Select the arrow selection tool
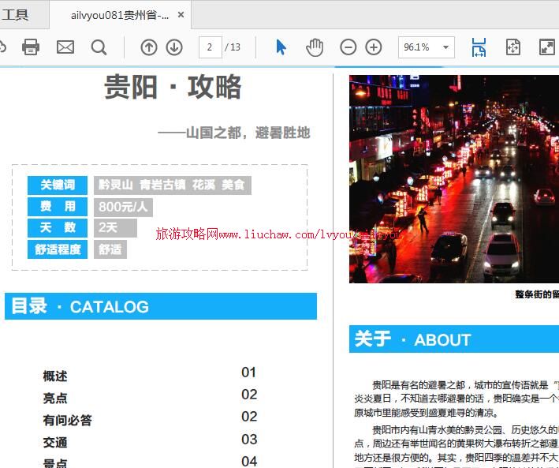 click(x=281, y=47)
